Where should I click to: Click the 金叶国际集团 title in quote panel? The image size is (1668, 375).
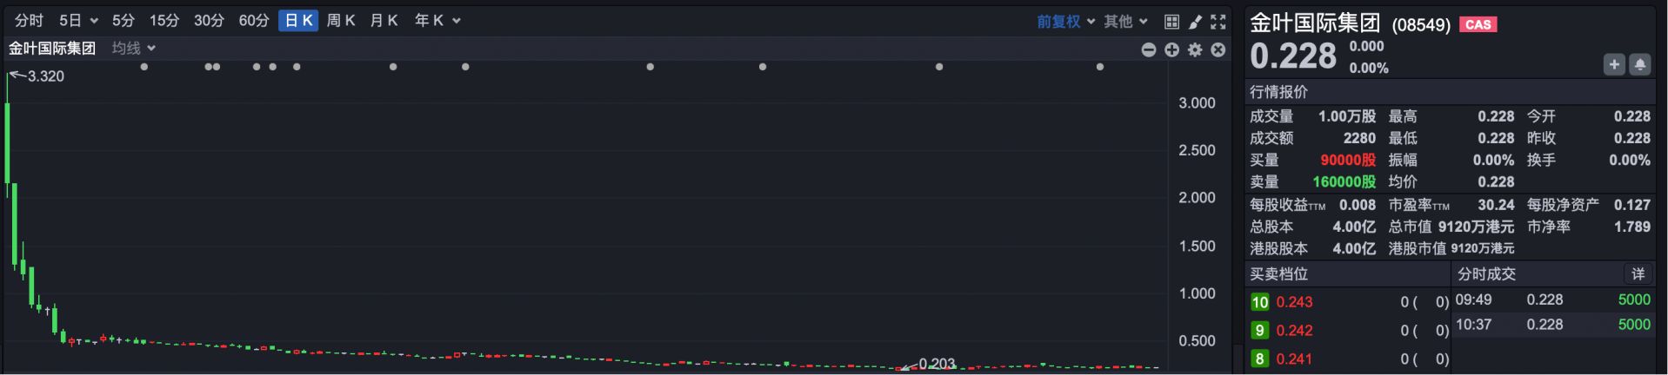[1315, 23]
